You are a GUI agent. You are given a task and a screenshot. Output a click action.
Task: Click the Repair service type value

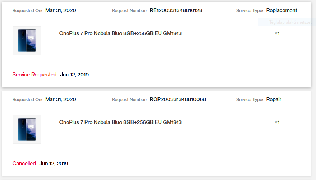pyautogui.click(x=274, y=99)
